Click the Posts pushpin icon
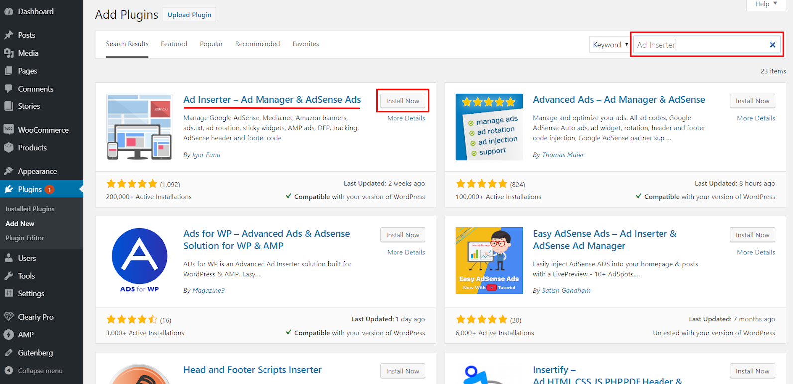Viewport: 793px width, 384px height. [x=9, y=35]
